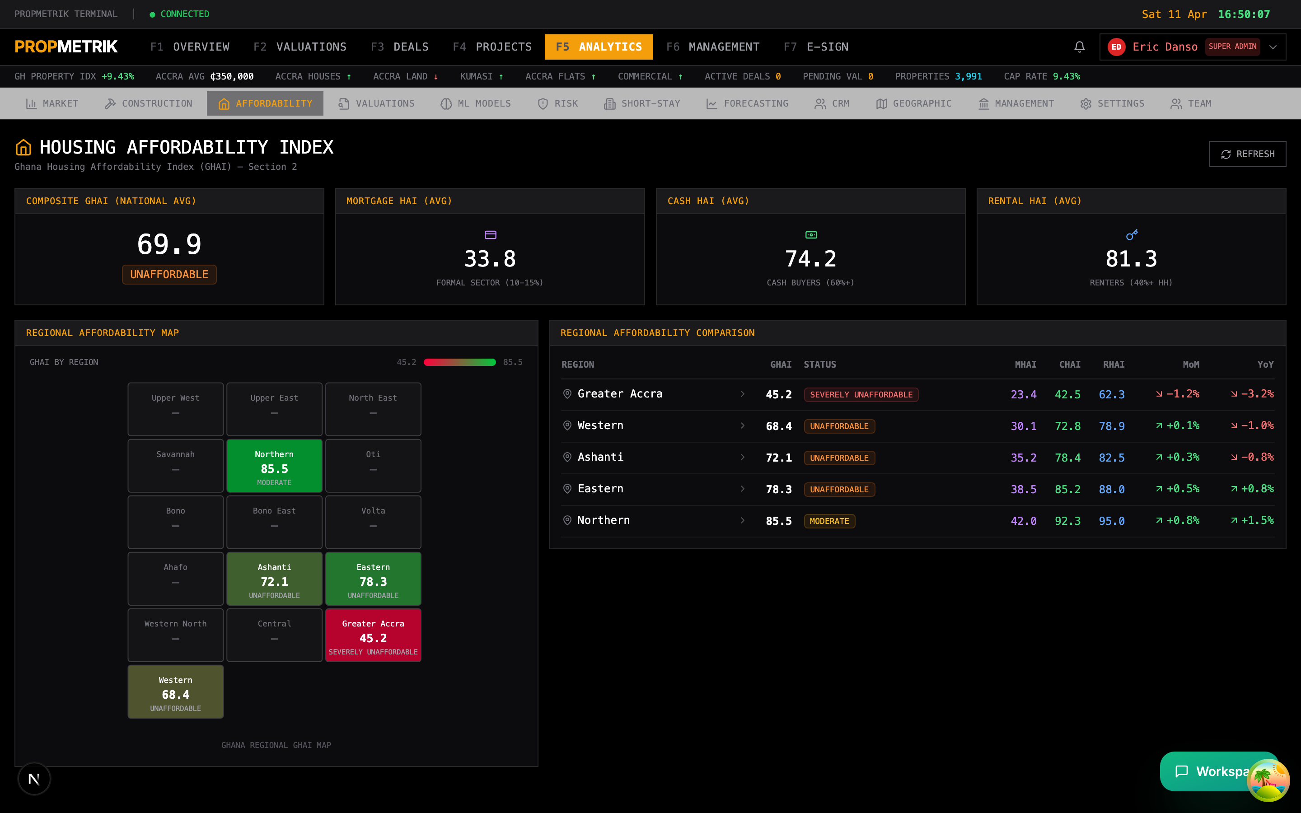The image size is (1301, 813).
Task: Expand the Ashanti row chevron
Action: coord(742,457)
